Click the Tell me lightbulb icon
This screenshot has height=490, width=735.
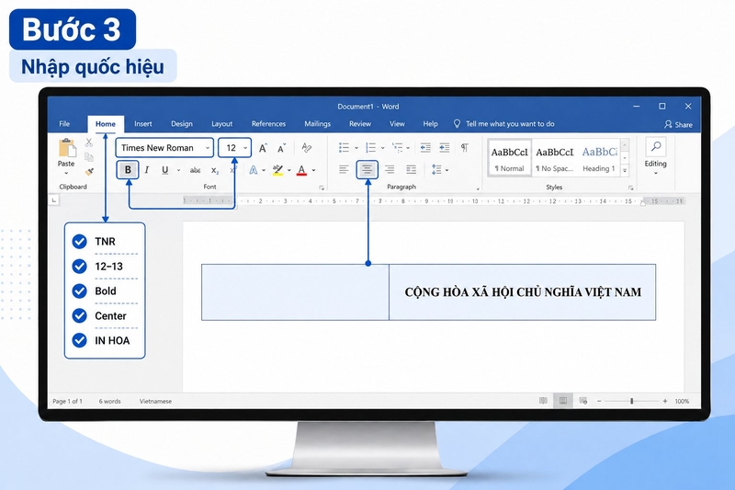(457, 124)
